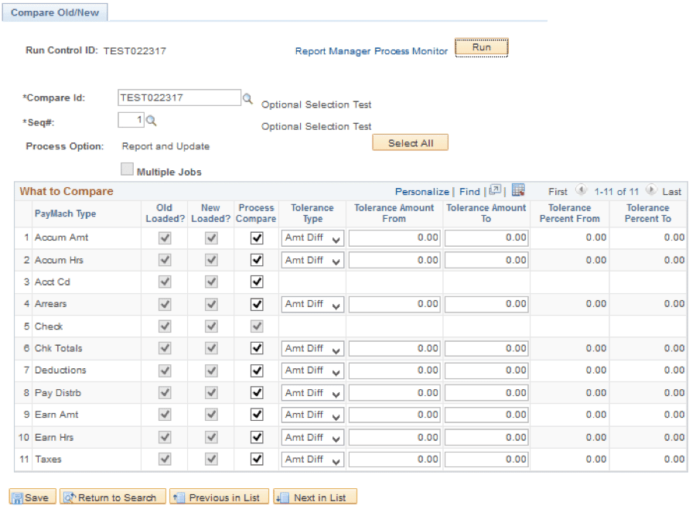Go to Next in List
The height and width of the screenshot is (509, 696).
pyautogui.click(x=316, y=497)
